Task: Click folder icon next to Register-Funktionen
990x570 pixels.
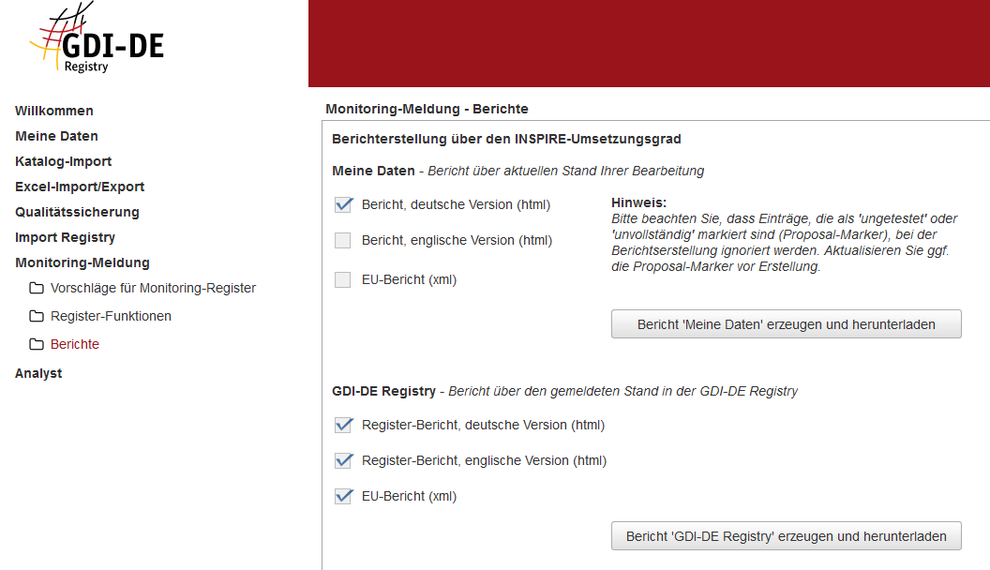Action: tap(37, 316)
